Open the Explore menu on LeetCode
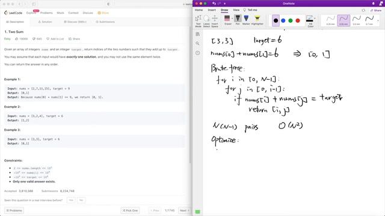Screen dimensions: 385x216 (x=31, y=13)
